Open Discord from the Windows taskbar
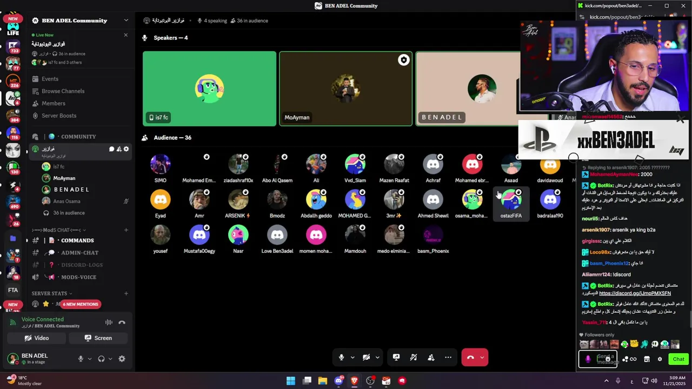Viewport: 692px width, 389px height. tap(339, 381)
